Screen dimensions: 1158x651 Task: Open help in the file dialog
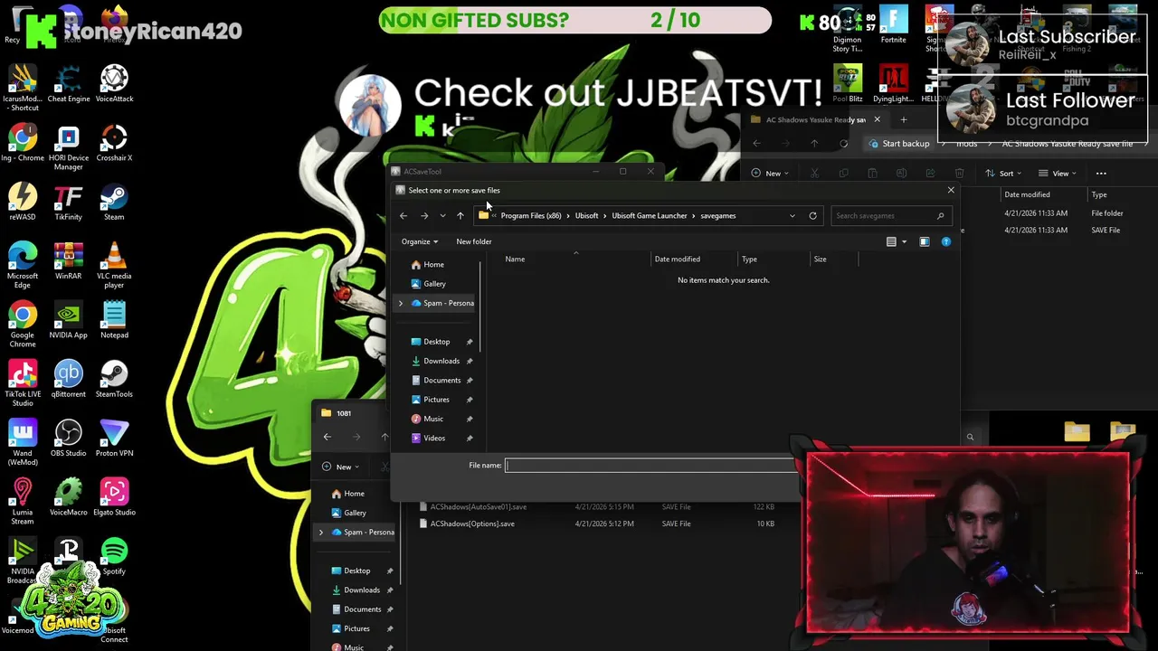946,241
